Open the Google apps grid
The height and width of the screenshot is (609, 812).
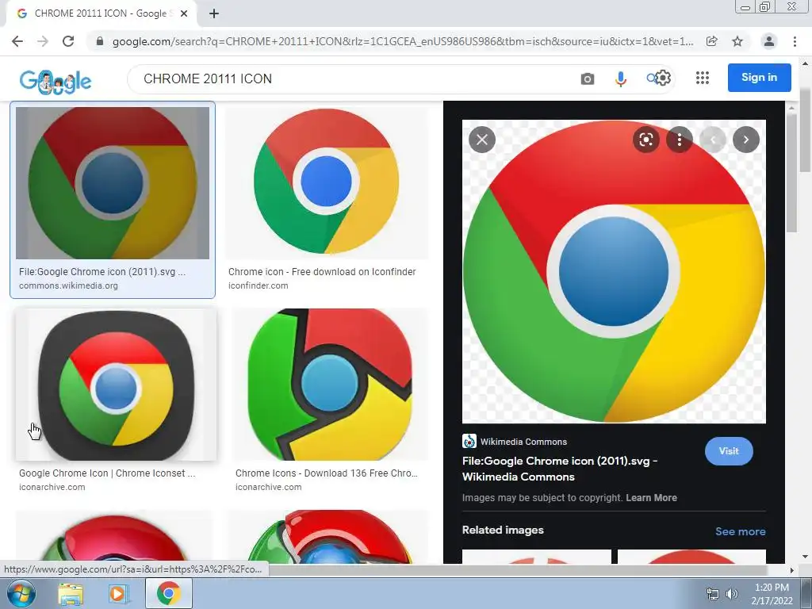tap(703, 79)
